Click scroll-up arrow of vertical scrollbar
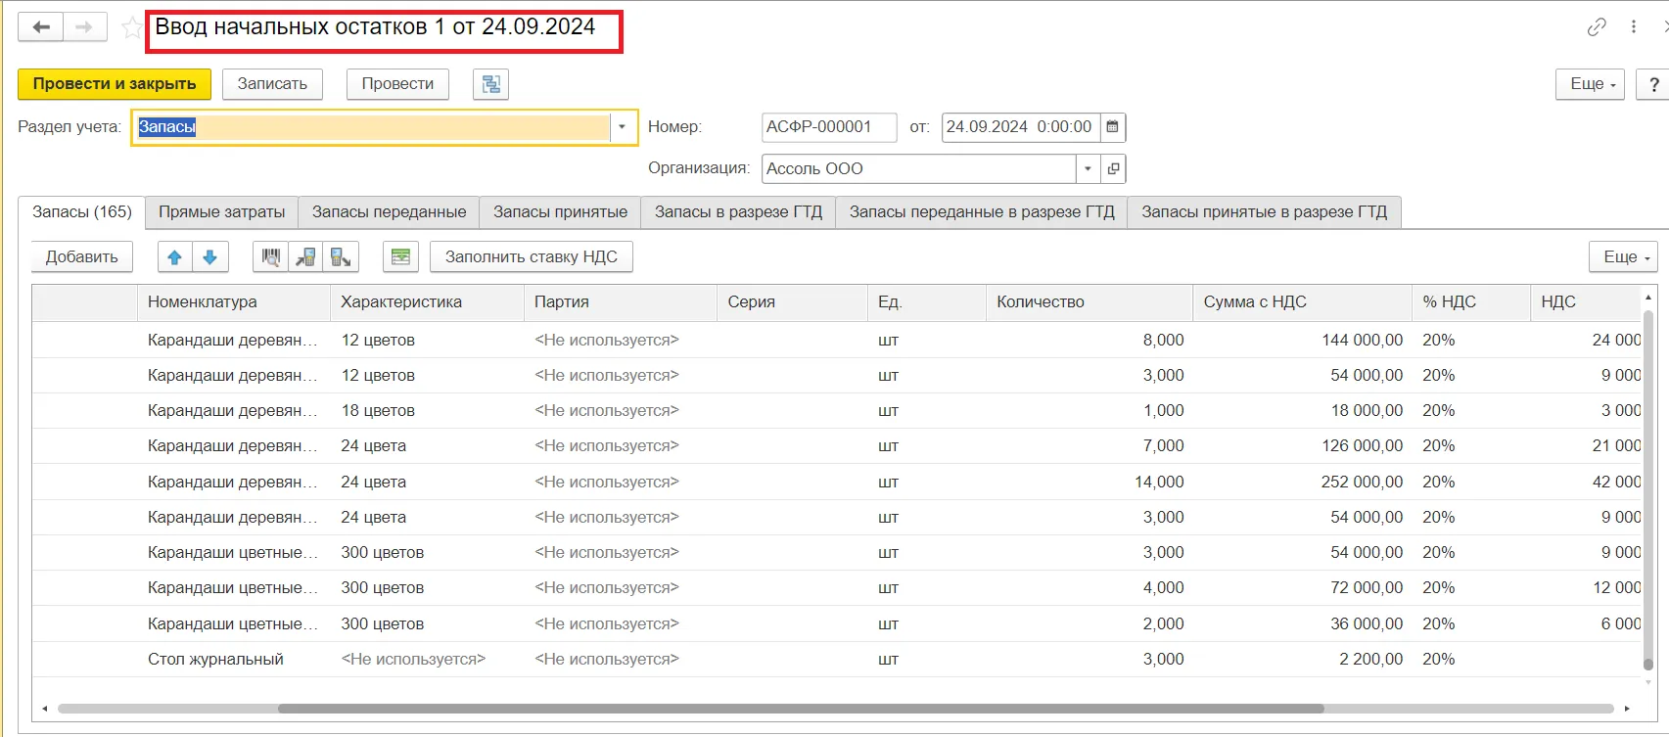Viewport: 1669px width, 737px height. pyautogui.click(x=1648, y=297)
